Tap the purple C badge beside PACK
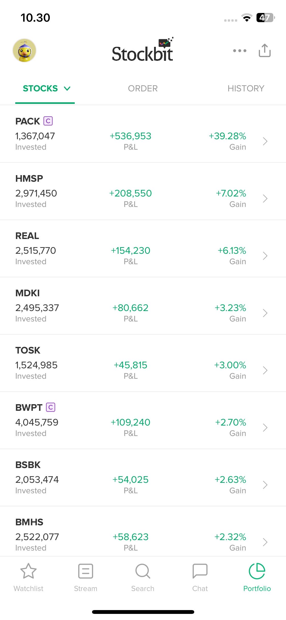 pos(48,121)
